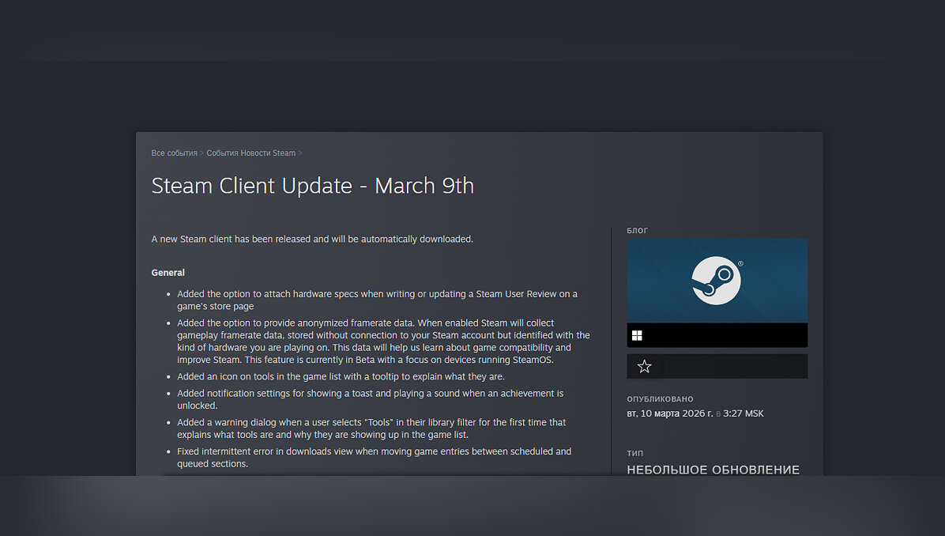Open 'События Новости Steam' breadcrumb link
Viewport: 945px width, 536px height.
coord(250,153)
